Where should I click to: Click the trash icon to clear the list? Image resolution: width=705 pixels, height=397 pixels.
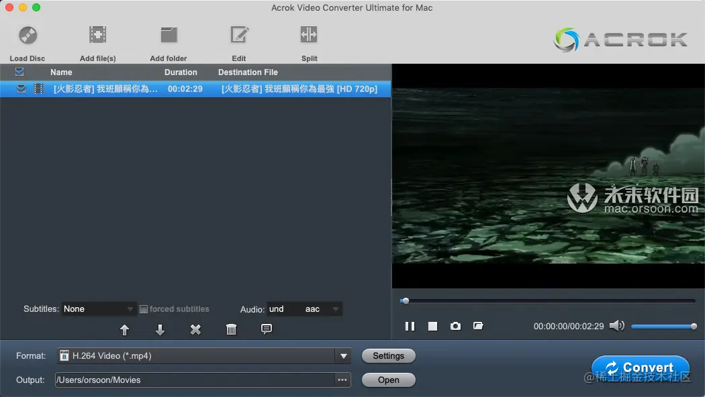click(x=231, y=330)
